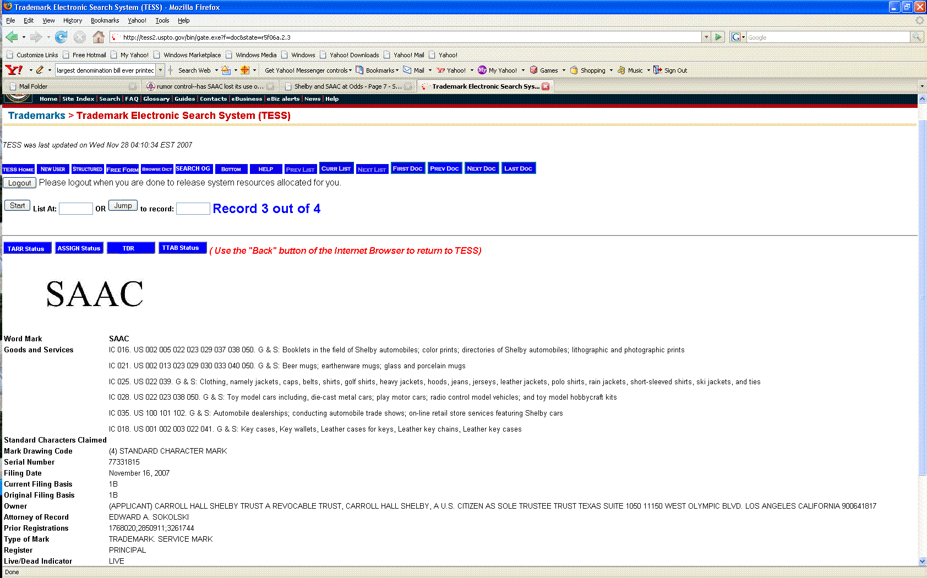Open the Bookmarks menu in menu bar
This screenshot has height=578, width=927.
coord(105,20)
